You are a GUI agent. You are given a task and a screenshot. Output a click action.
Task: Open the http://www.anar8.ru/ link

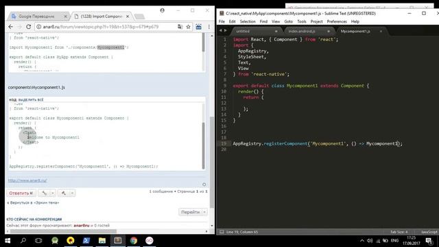click(x=27, y=180)
